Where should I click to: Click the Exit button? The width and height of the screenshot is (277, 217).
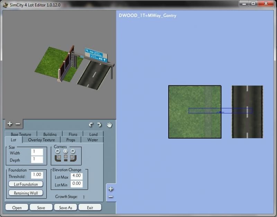[x=90, y=207]
